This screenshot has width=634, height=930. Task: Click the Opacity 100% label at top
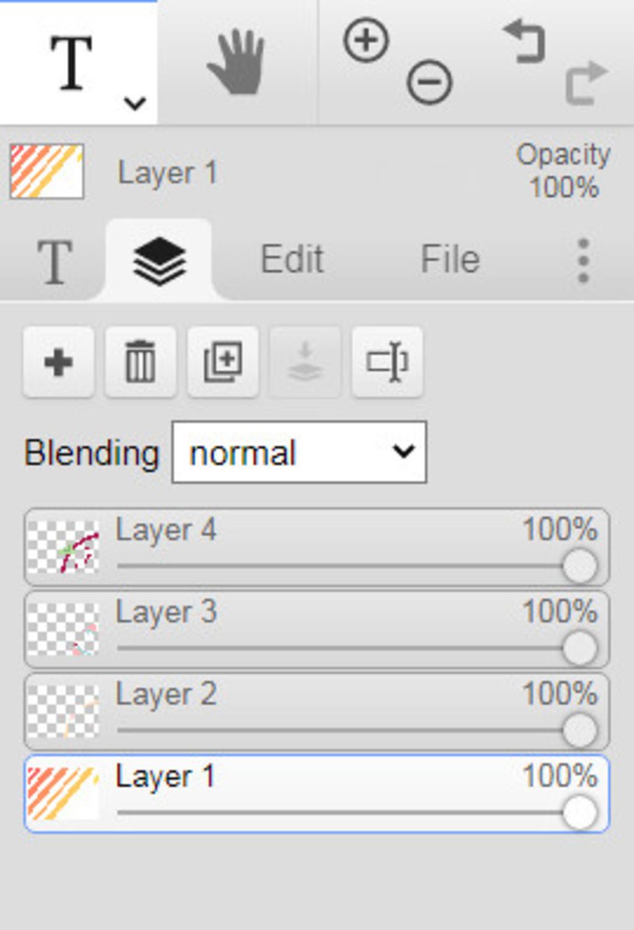click(x=563, y=171)
